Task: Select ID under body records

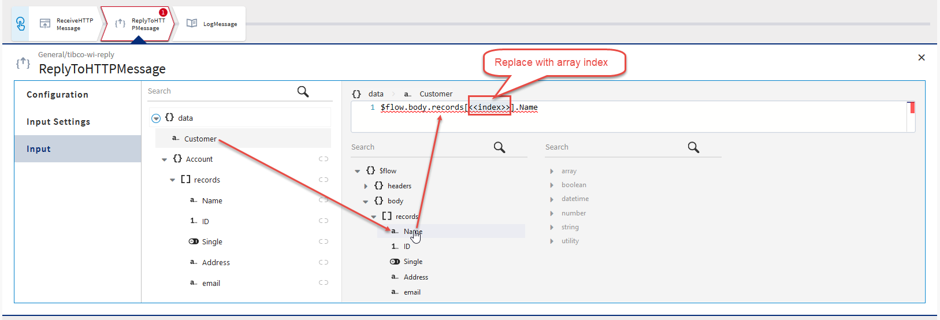Action: tap(407, 247)
